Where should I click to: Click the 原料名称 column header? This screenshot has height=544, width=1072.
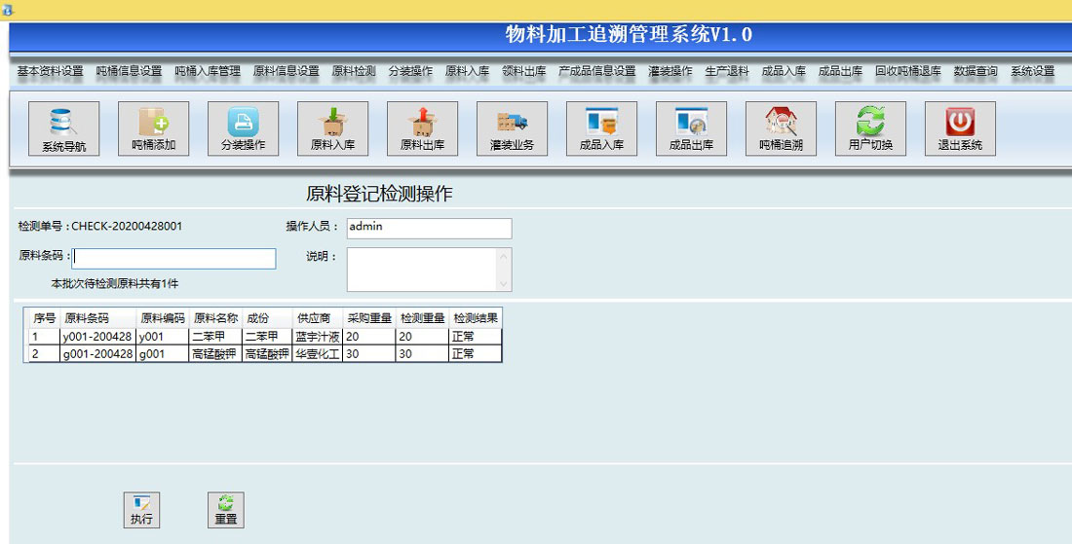(216, 318)
